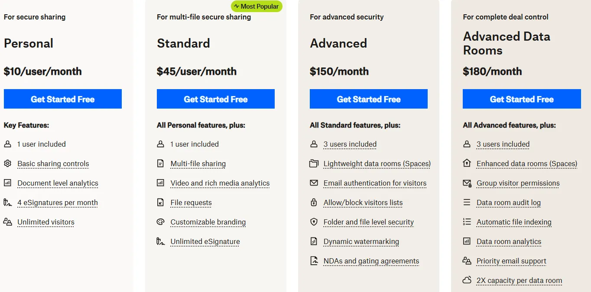Click the cloud icon next to 2X capacity per data room
Viewport: 591px width, 292px height.
[467, 280]
